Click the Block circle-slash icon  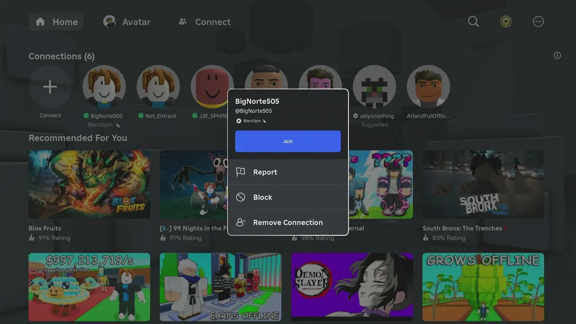[x=241, y=197]
